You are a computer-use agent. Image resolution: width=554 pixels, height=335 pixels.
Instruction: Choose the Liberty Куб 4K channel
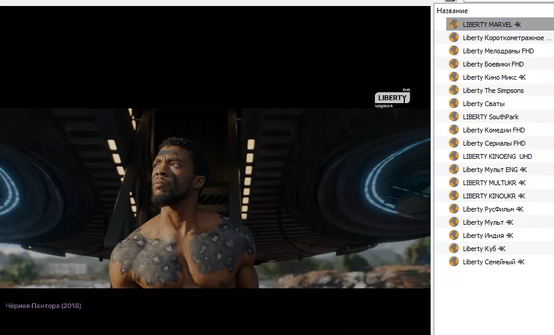[484, 249]
